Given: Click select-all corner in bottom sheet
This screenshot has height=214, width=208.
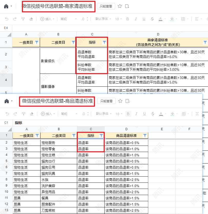Looking at the screenshot, I should point(6,129).
